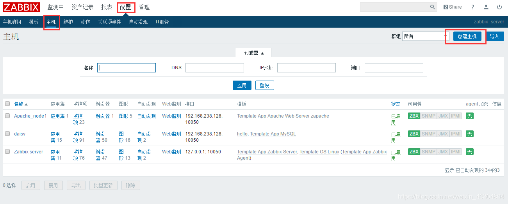Open the Zabbix server host link
508x204 pixels.
pyautogui.click(x=29, y=152)
